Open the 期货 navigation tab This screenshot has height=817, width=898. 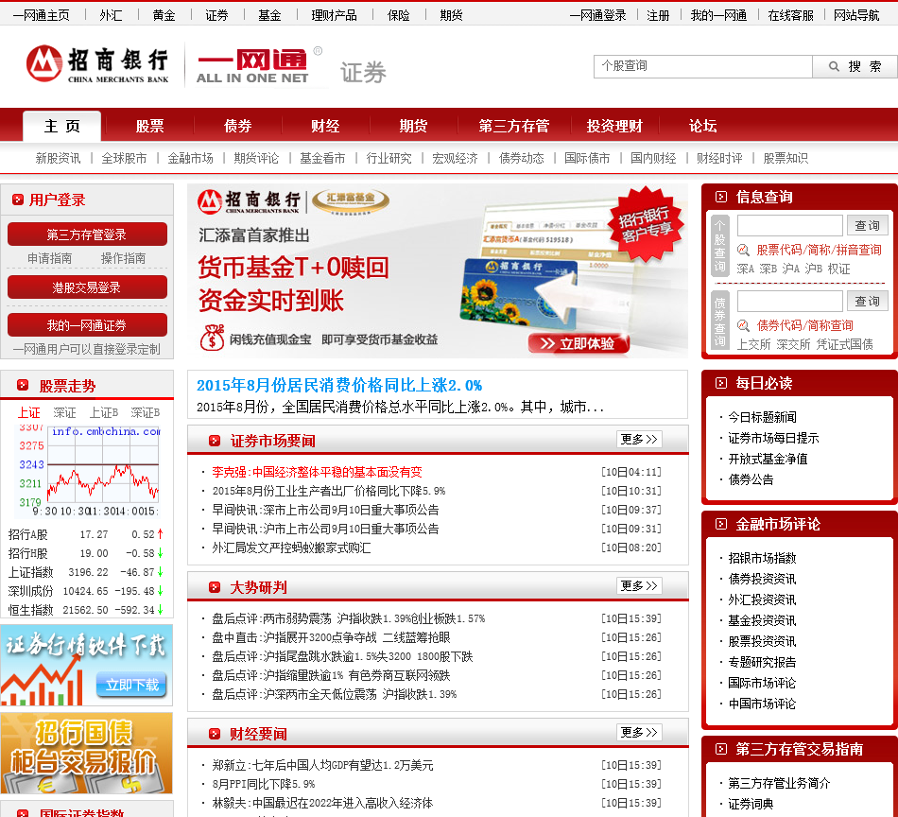pos(413,126)
